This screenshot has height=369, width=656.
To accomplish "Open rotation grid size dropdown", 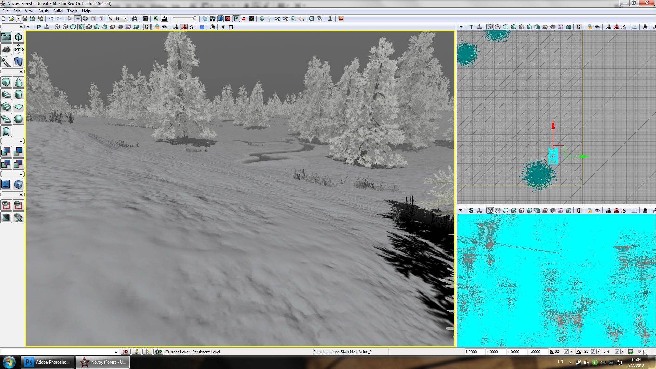I will coord(598,352).
